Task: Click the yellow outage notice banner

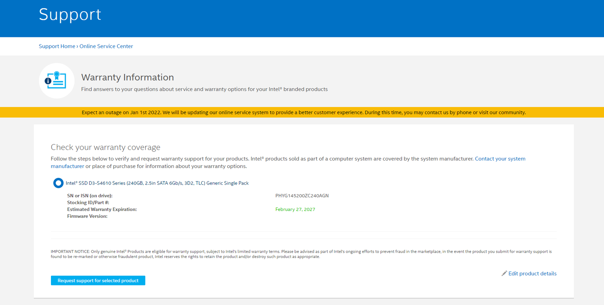Action: [302, 112]
